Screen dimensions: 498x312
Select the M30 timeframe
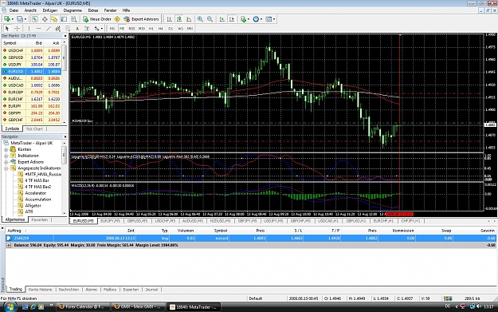142,29
